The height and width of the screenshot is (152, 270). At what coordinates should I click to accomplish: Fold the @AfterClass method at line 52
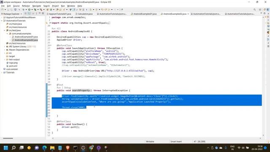click(50, 121)
